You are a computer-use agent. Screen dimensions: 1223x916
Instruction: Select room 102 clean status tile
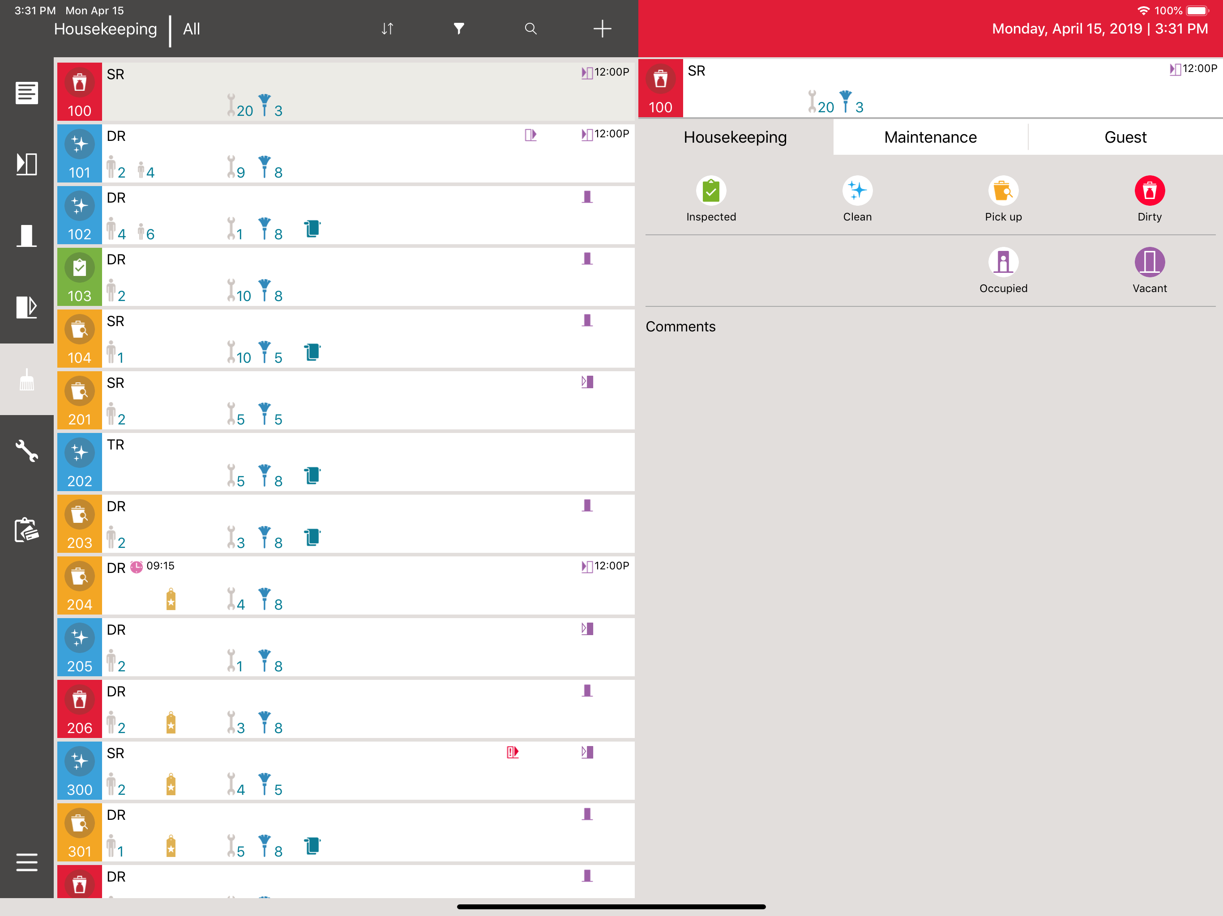[x=80, y=215]
